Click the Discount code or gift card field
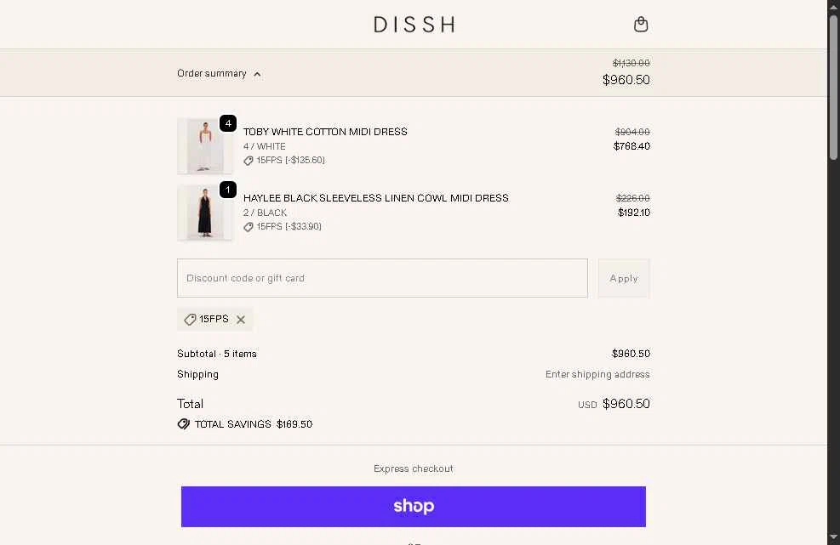This screenshot has width=840, height=545. 382,278
